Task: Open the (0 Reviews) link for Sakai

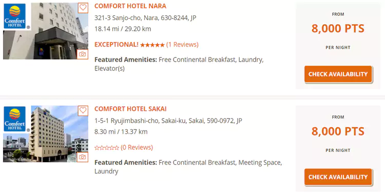Action: pyautogui.click(x=137, y=147)
